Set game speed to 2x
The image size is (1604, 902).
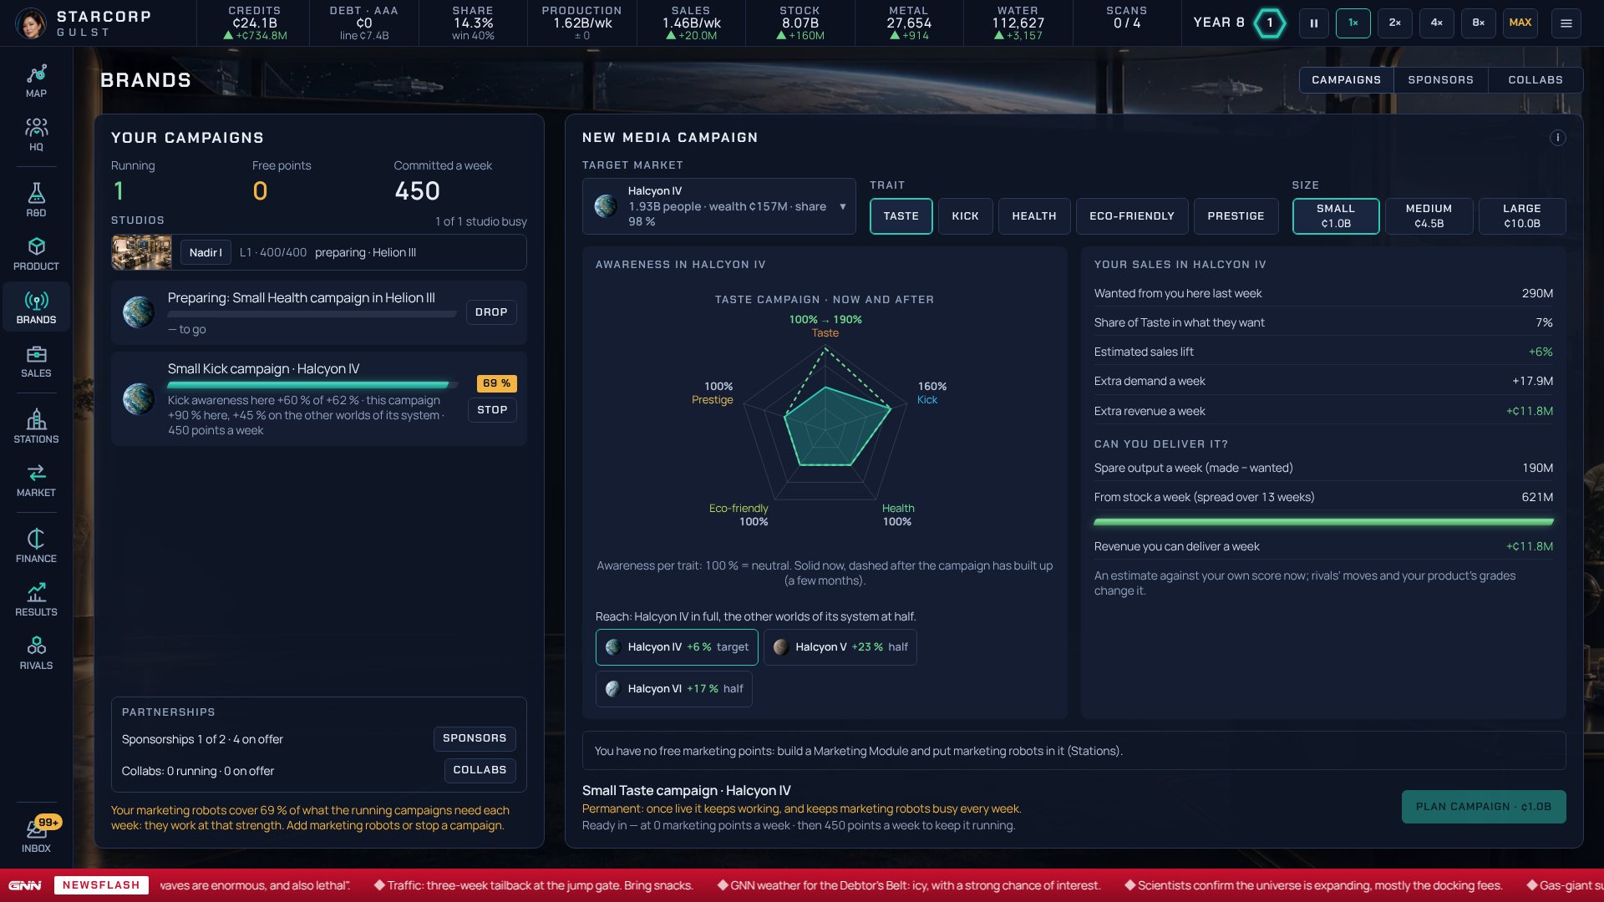1394,23
